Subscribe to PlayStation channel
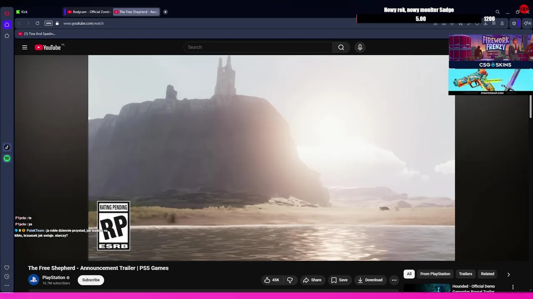This screenshot has height=299, width=533. (x=91, y=280)
